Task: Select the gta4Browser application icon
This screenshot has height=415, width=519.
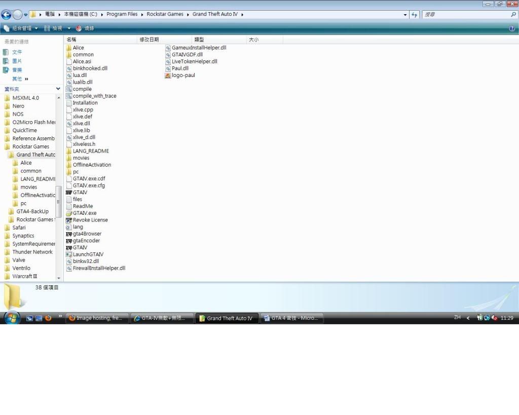Action: pos(69,234)
